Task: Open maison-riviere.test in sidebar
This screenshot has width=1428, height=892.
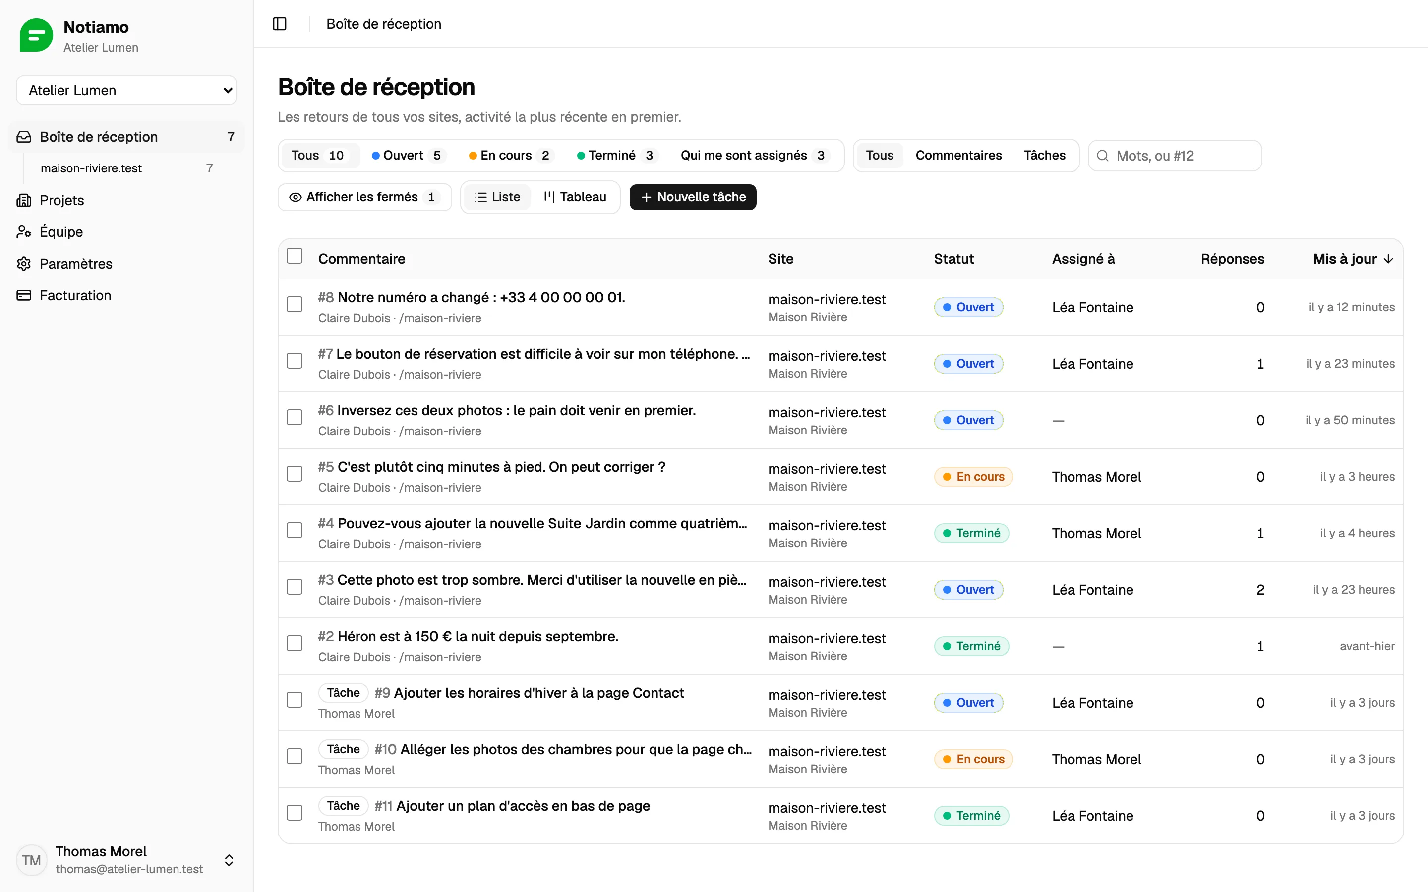Action: pos(126,168)
